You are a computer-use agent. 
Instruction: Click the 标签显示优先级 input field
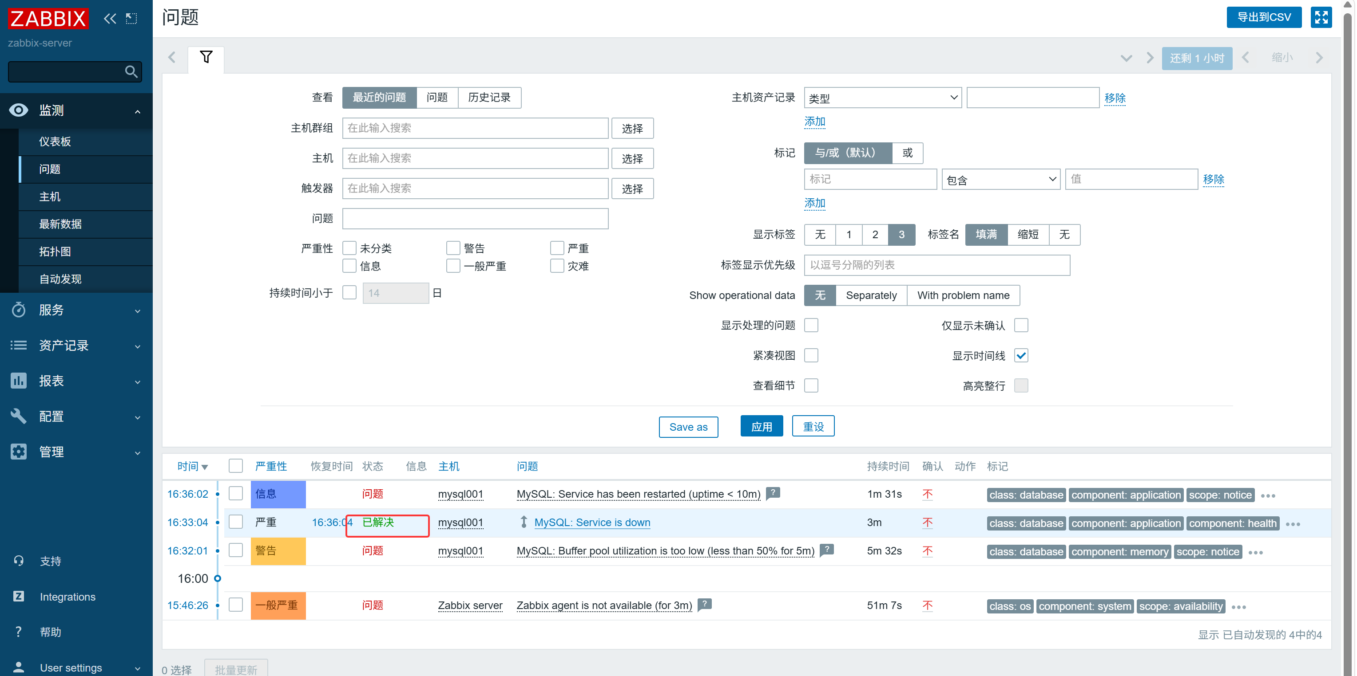(x=937, y=265)
